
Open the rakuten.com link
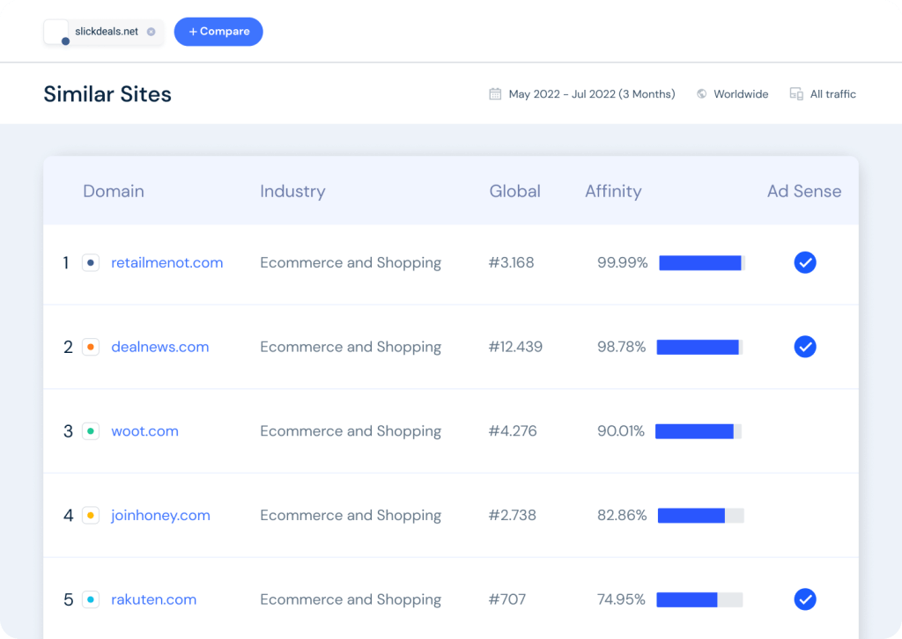pos(153,599)
